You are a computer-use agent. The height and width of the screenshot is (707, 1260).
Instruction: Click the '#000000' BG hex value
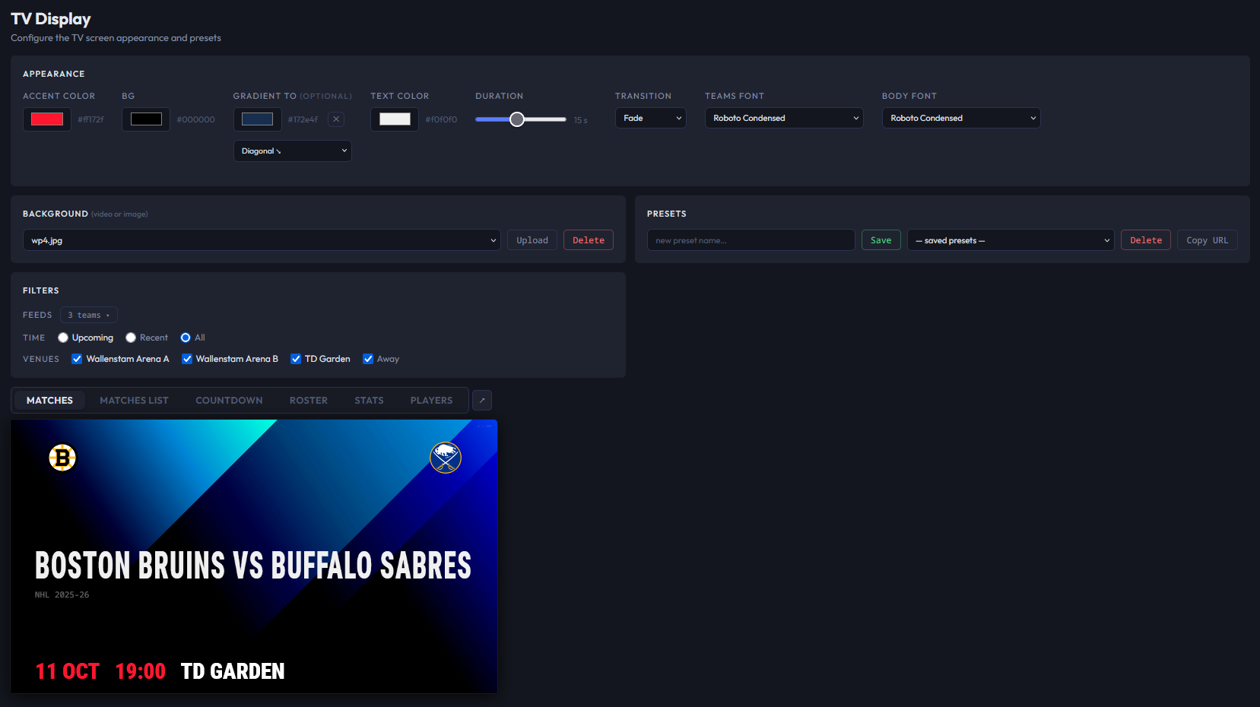pos(195,119)
